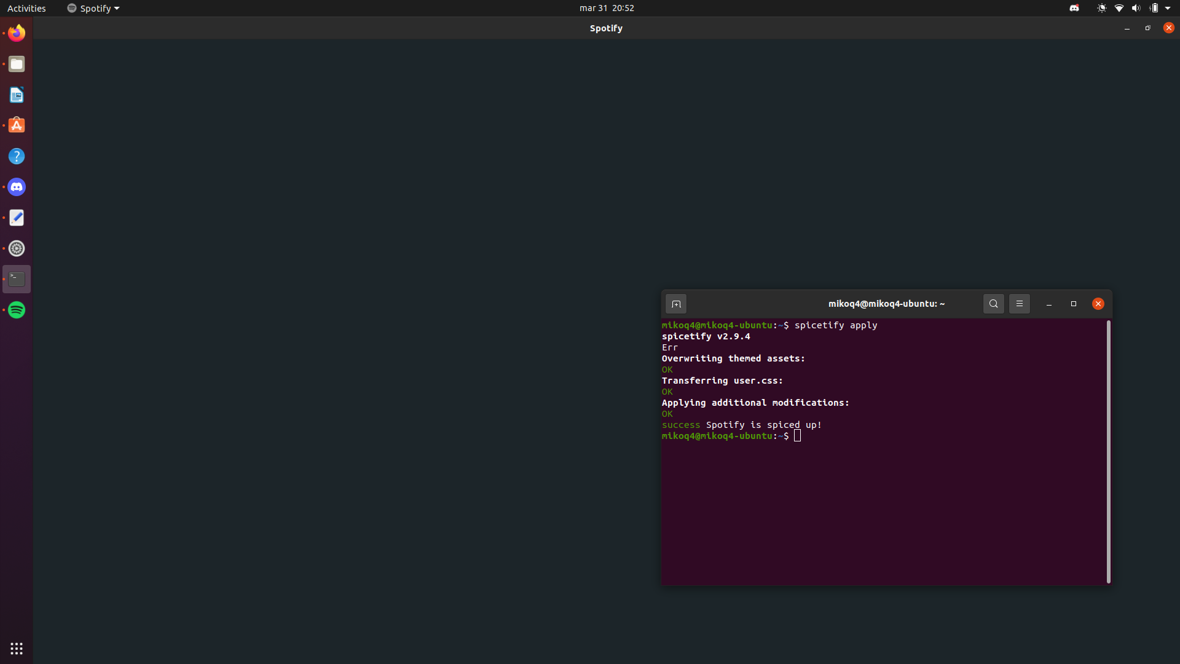Click the battery status icon

[1154, 8]
